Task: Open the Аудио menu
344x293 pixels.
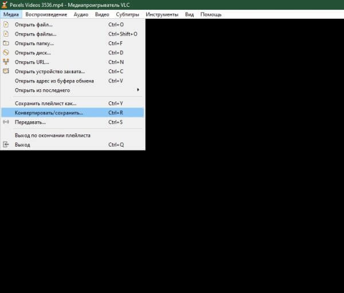Action: 81,14
